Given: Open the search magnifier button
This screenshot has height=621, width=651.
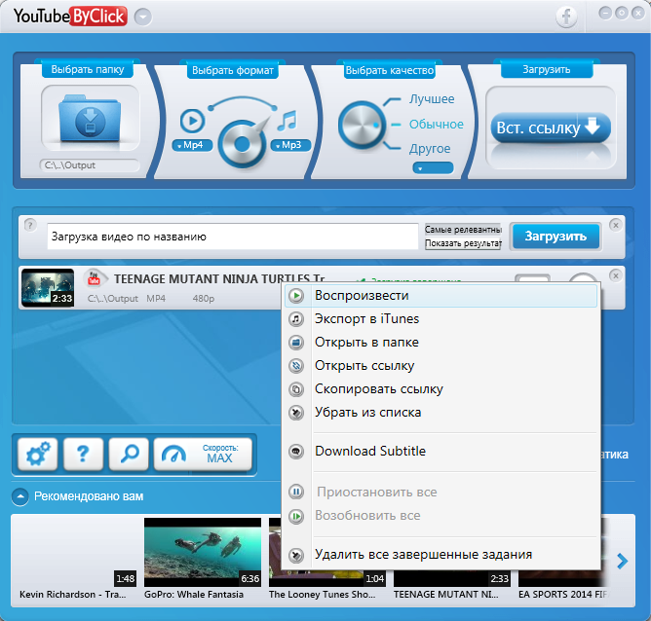Looking at the screenshot, I should [x=129, y=454].
